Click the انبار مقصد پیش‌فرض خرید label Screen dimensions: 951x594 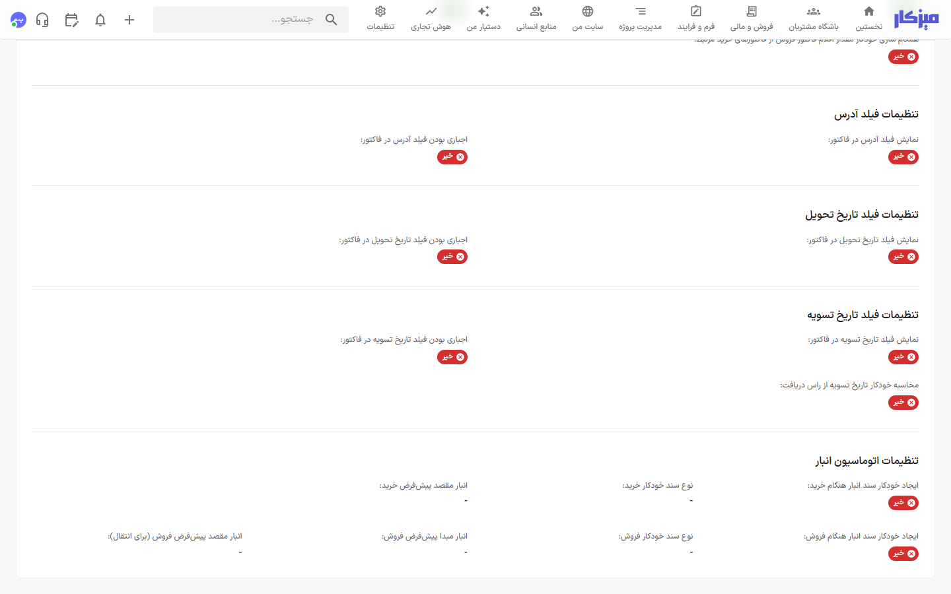click(423, 486)
